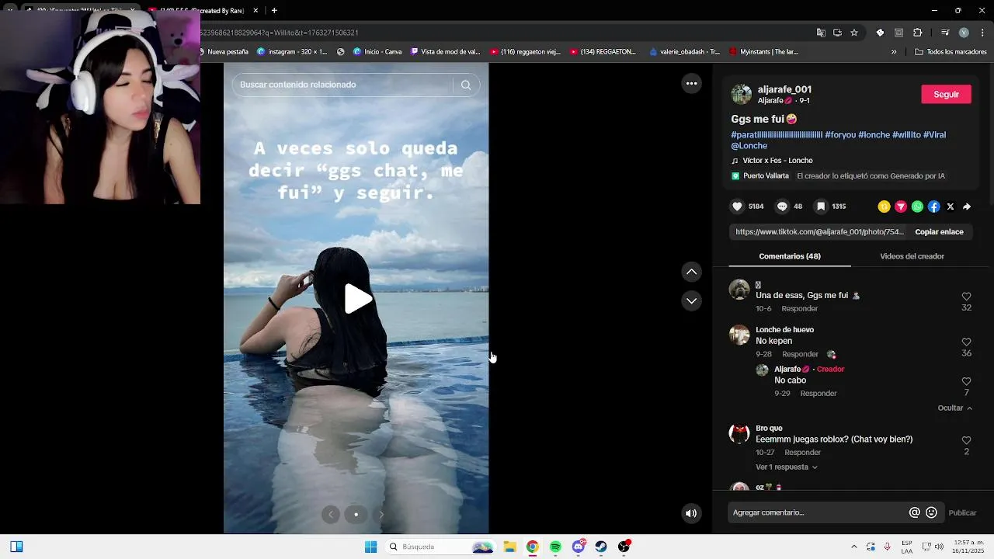Like the creator reply 'No cabo'
The width and height of the screenshot is (994, 559).
point(967,382)
